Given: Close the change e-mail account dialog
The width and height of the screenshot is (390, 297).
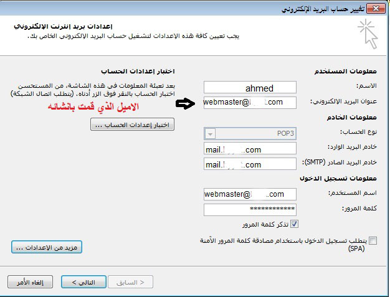Looking at the screenshot, I should point(374,9).
